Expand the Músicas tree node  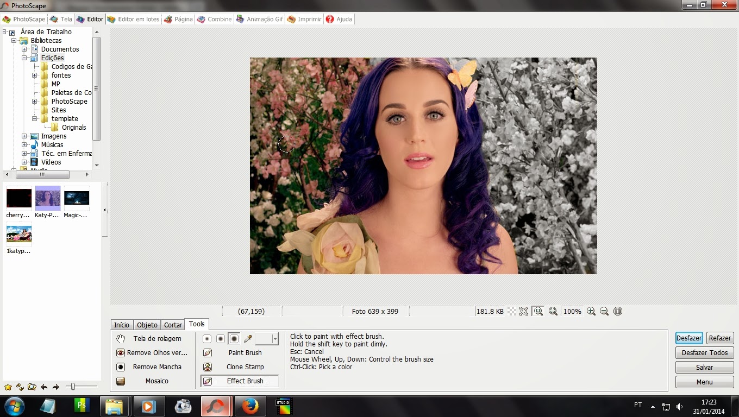click(24, 145)
